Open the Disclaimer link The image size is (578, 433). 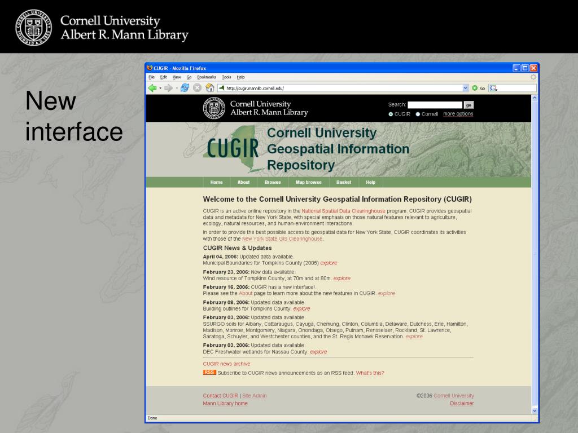coord(462,404)
